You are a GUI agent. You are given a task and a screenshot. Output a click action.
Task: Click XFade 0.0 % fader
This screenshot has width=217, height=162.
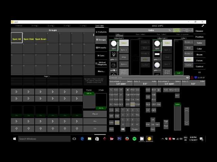[101, 101]
